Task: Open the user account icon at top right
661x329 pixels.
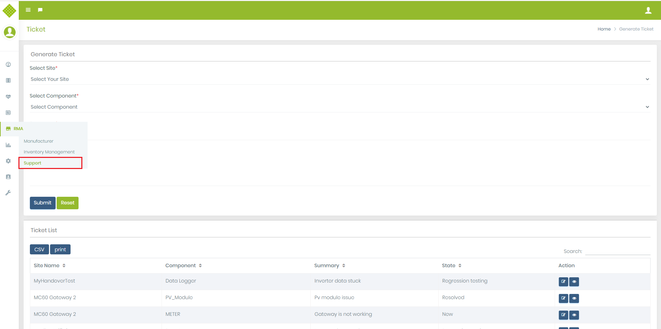Action: (648, 10)
